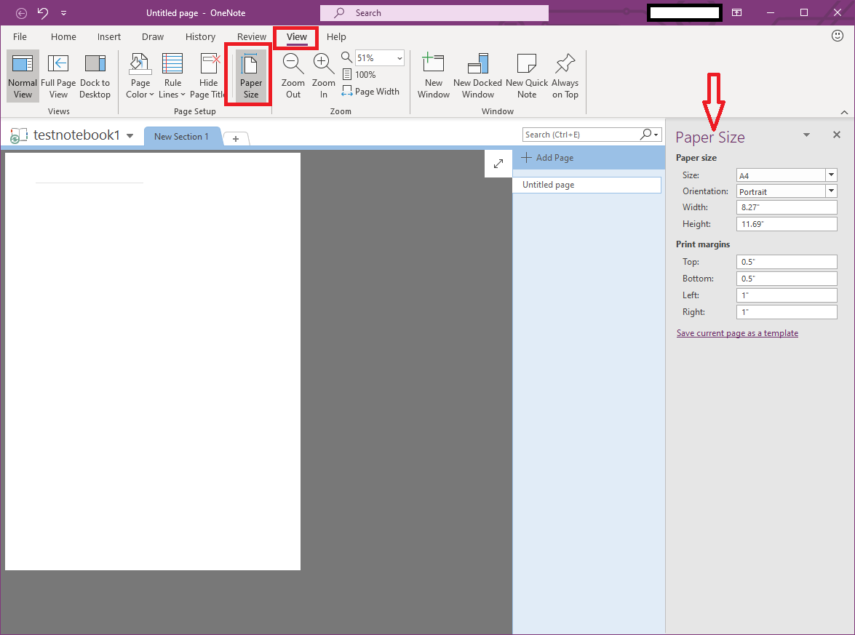Switch to the Insert tab
855x635 pixels.
(109, 36)
